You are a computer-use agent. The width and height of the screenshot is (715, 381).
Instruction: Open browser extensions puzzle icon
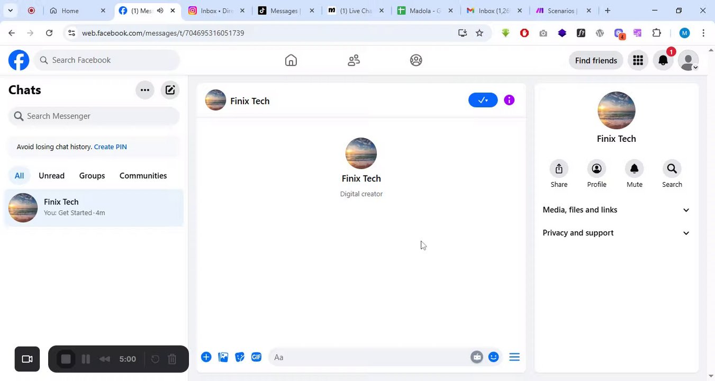pos(657,33)
